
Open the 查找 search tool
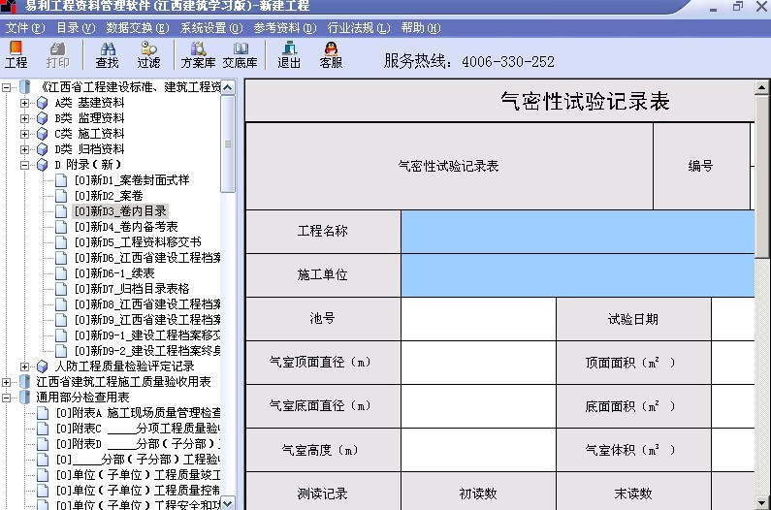coord(107,54)
